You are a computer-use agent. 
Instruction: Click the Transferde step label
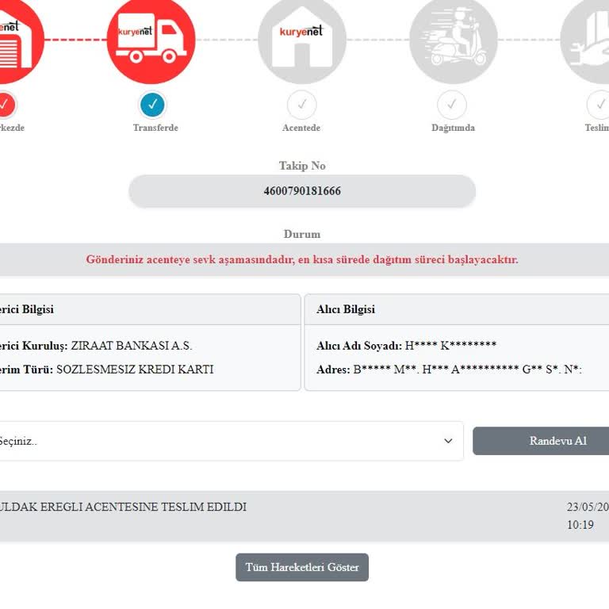click(155, 128)
